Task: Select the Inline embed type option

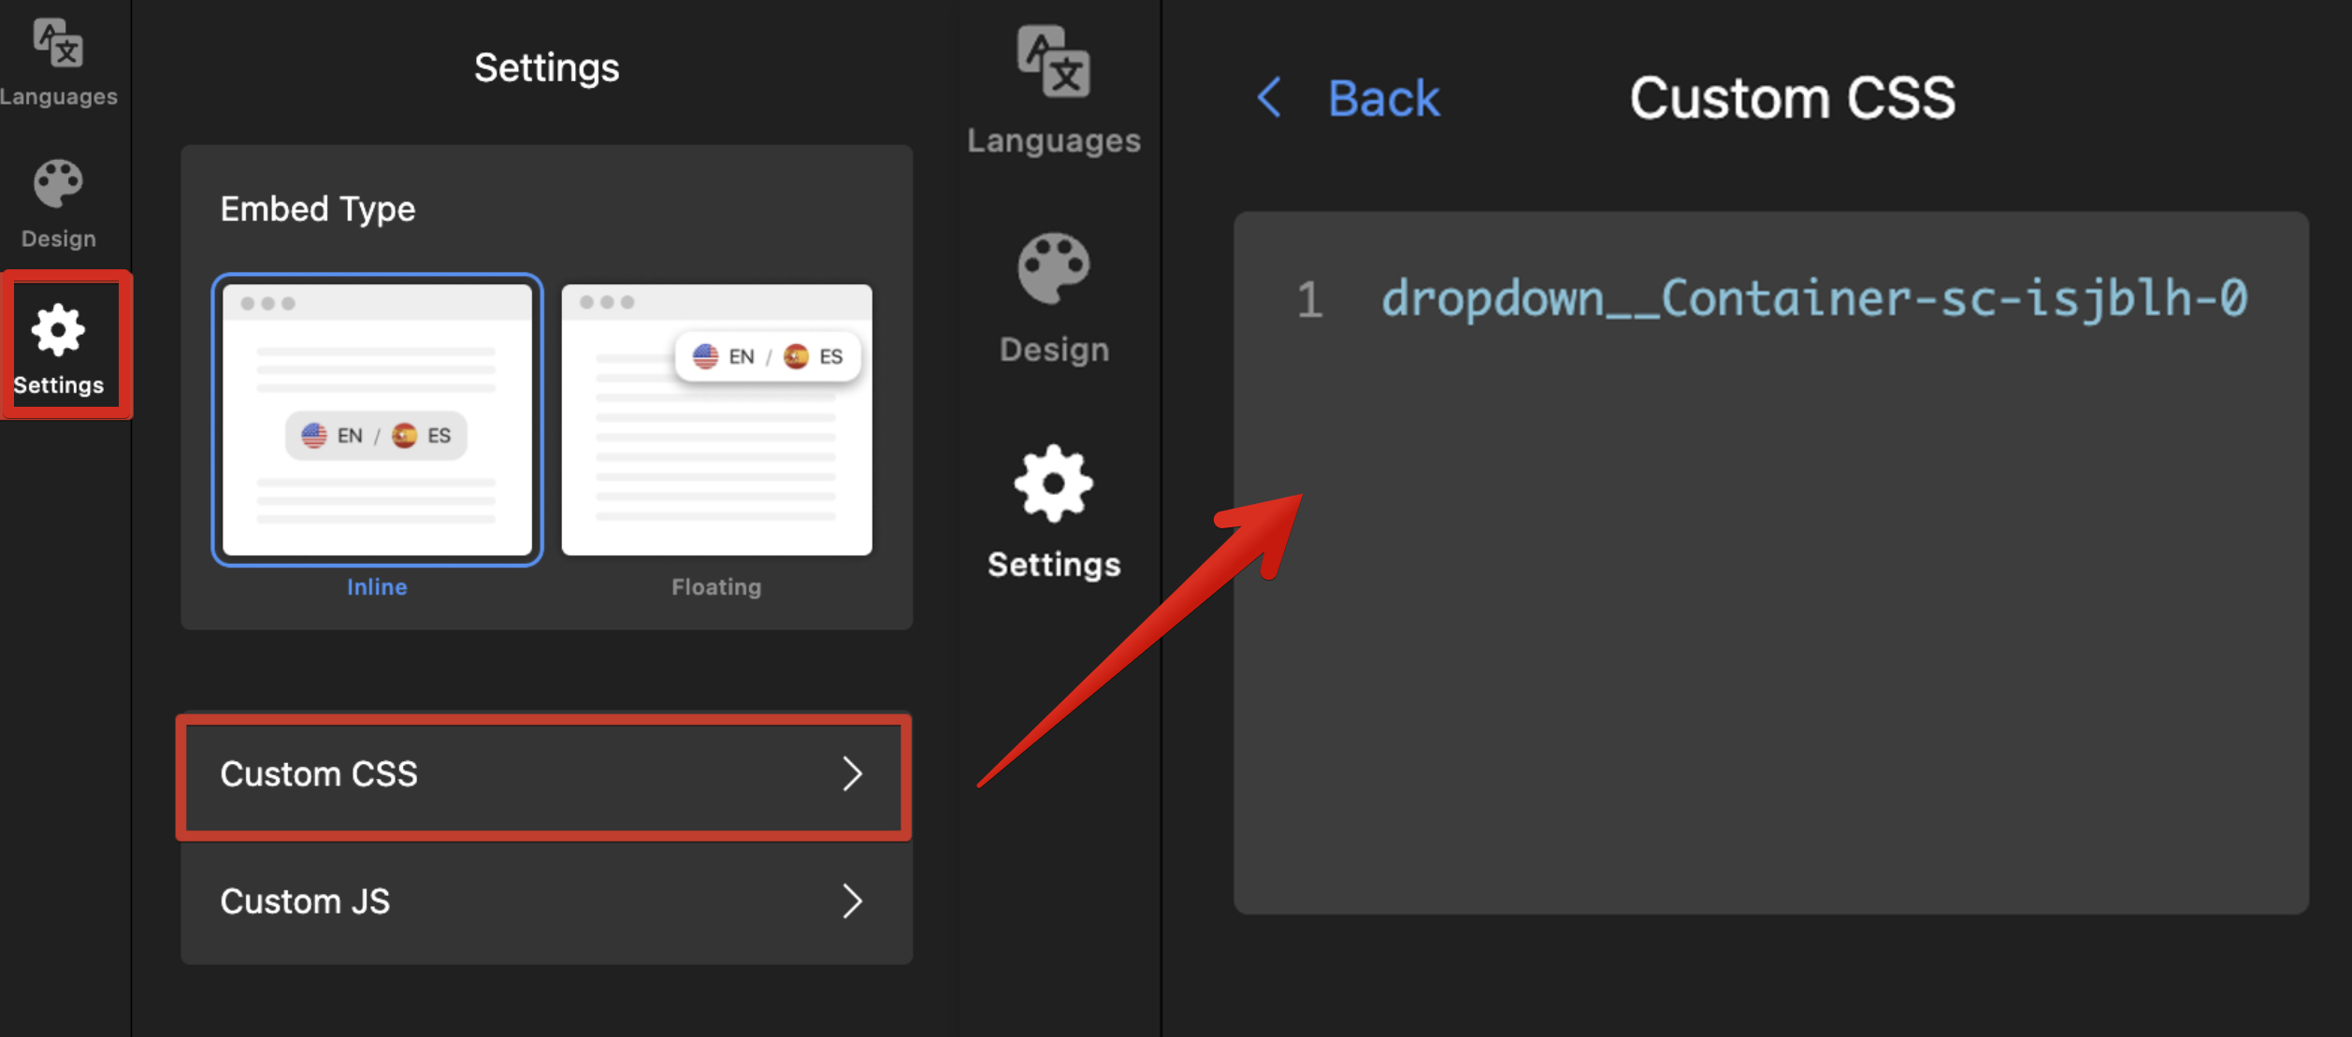Action: (x=377, y=420)
